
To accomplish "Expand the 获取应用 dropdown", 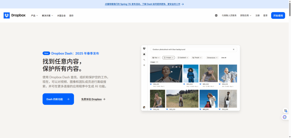I will (x=246, y=16).
